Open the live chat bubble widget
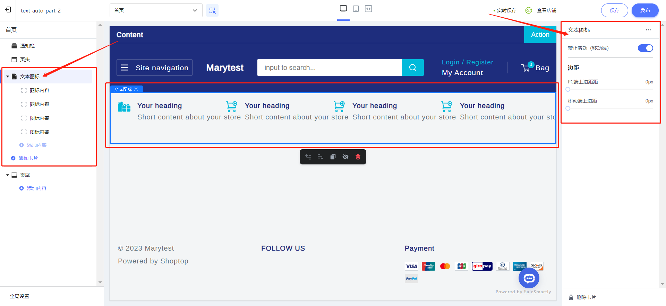 click(529, 278)
